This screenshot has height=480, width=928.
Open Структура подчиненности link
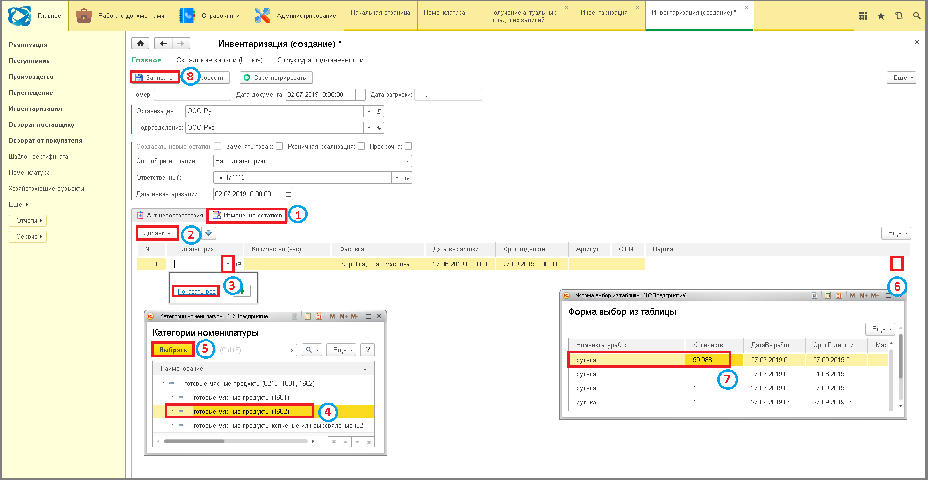click(321, 60)
